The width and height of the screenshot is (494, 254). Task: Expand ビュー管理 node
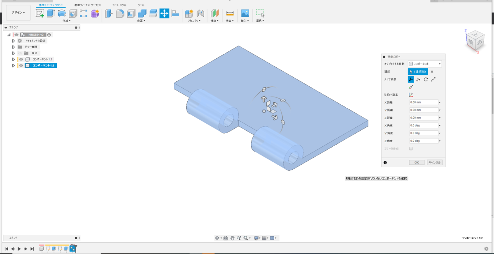pos(14,47)
